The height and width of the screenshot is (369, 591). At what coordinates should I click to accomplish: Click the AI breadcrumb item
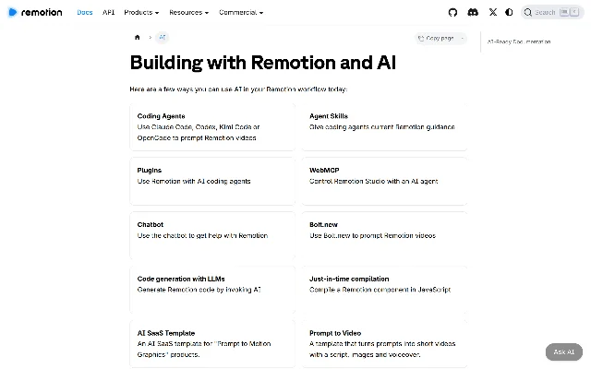[163, 37]
